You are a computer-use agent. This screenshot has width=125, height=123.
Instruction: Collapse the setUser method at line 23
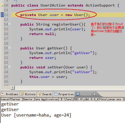coord(10,67)
